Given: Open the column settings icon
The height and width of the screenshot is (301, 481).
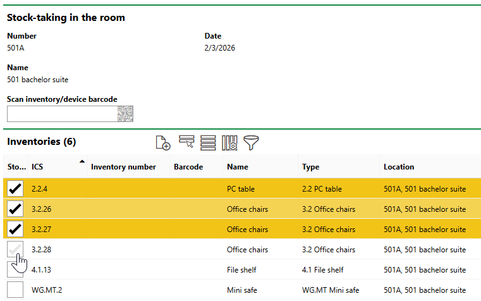Looking at the screenshot, I should [229, 143].
